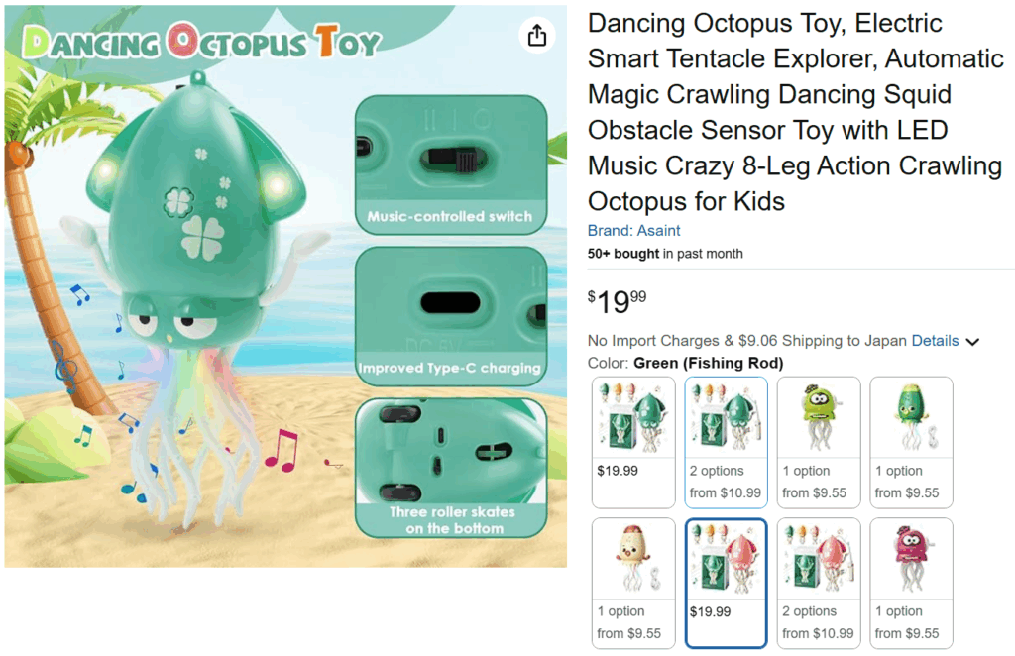Click the $19.99 price display
1015x656 pixels.
click(617, 301)
